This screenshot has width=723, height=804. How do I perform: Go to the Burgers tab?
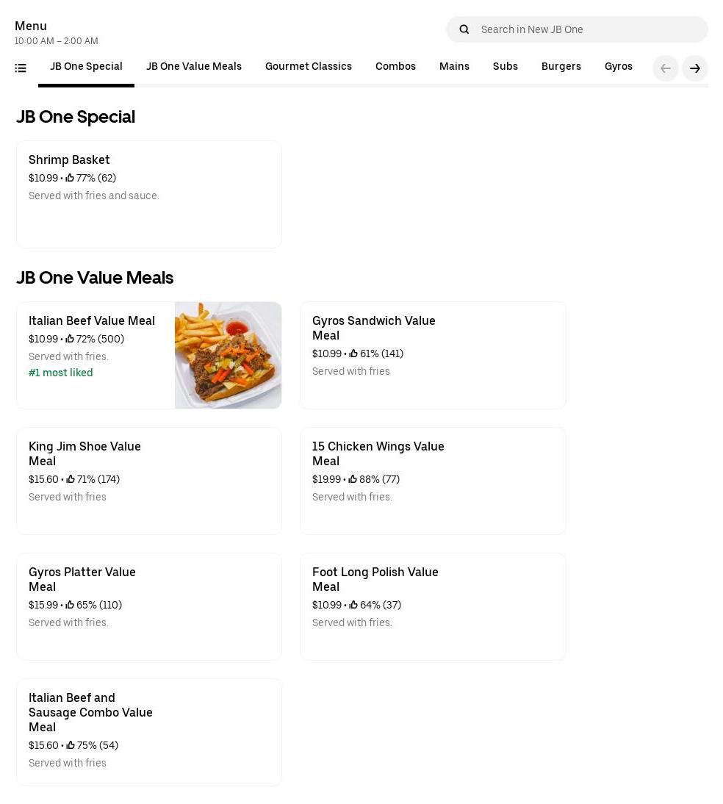coord(561,67)
